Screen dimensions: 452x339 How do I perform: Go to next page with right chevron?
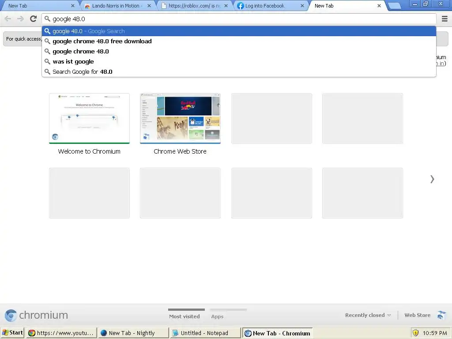pyautogui.click(x=432, y=179)
